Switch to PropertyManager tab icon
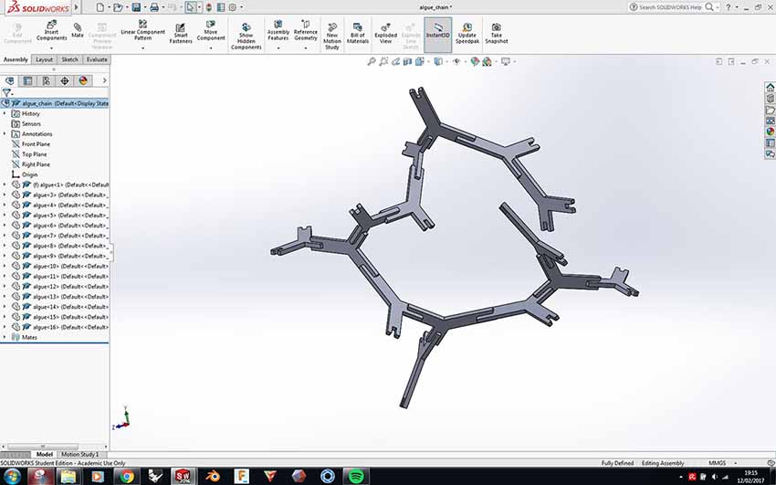776x485 pixels. [27, 80]
